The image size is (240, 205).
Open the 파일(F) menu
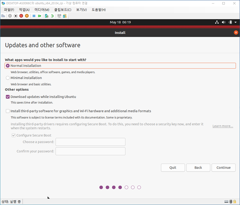9,10
